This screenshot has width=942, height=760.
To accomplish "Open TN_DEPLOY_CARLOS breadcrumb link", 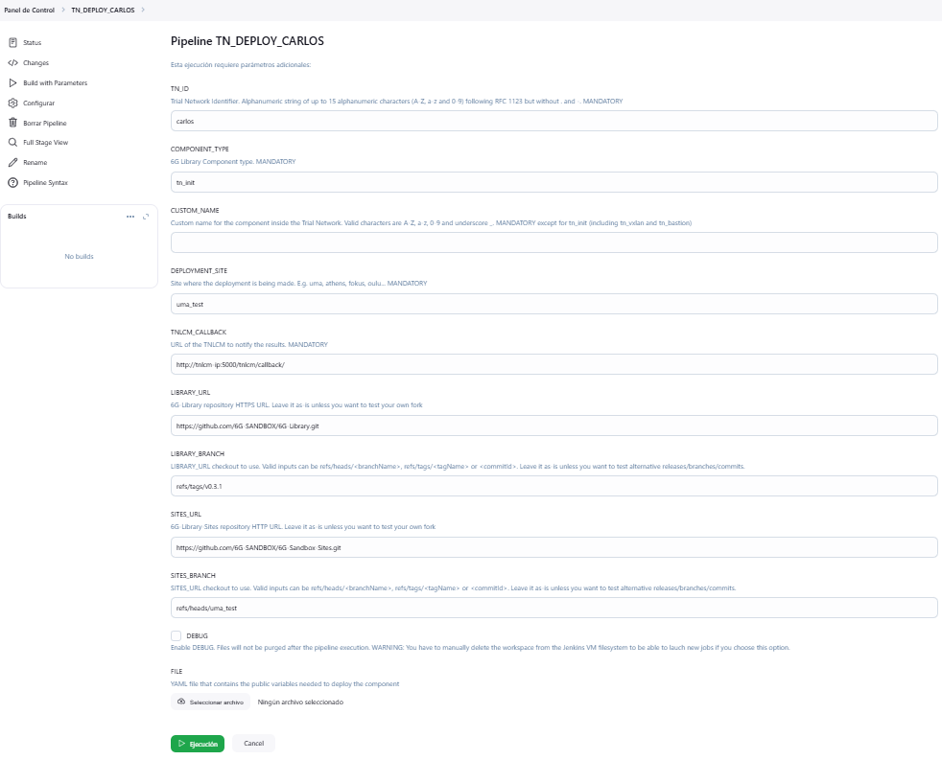I will click(103, 10).
